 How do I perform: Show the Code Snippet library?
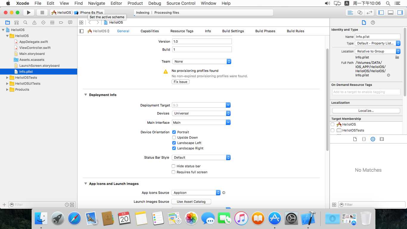coord(364,139)
